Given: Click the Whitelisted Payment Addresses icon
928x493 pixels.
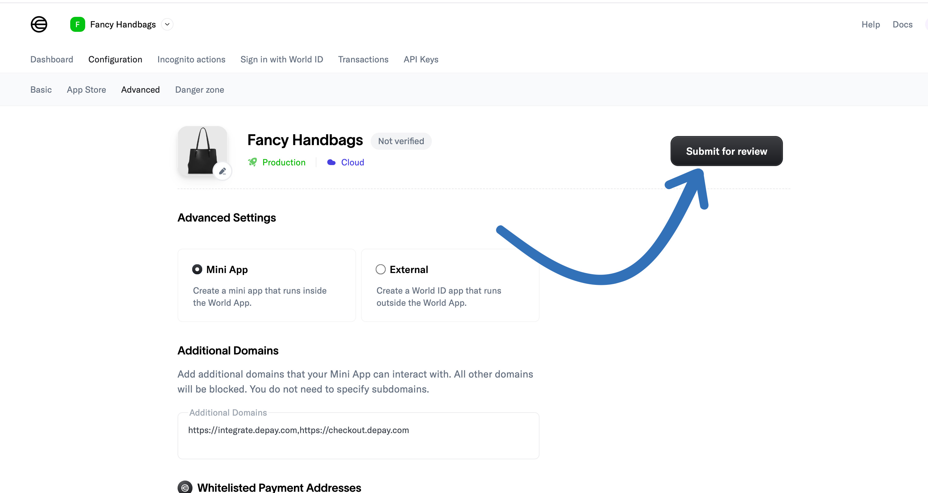Looking at the screenshot, I should (x=185, y=487).
